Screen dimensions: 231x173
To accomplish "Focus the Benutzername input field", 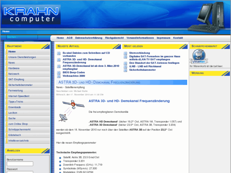I will (20, 164).
